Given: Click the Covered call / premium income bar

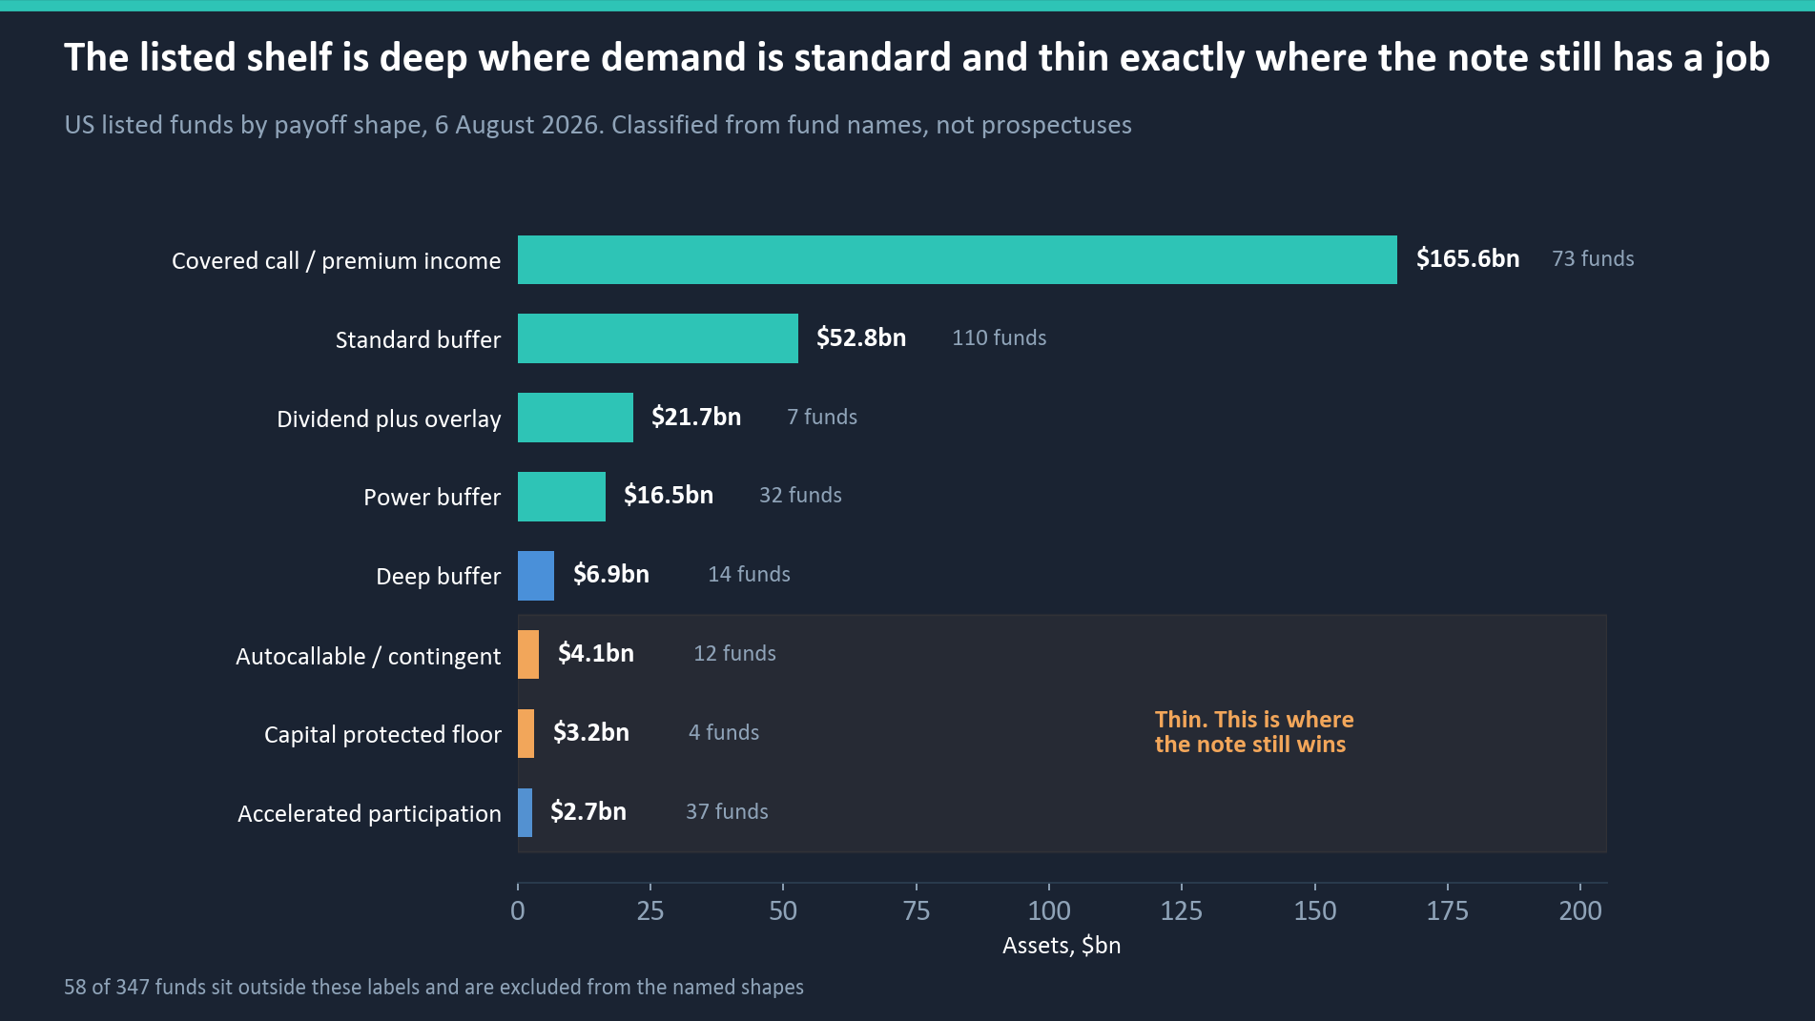Looking at the screenshot, I should click(957, 259).
